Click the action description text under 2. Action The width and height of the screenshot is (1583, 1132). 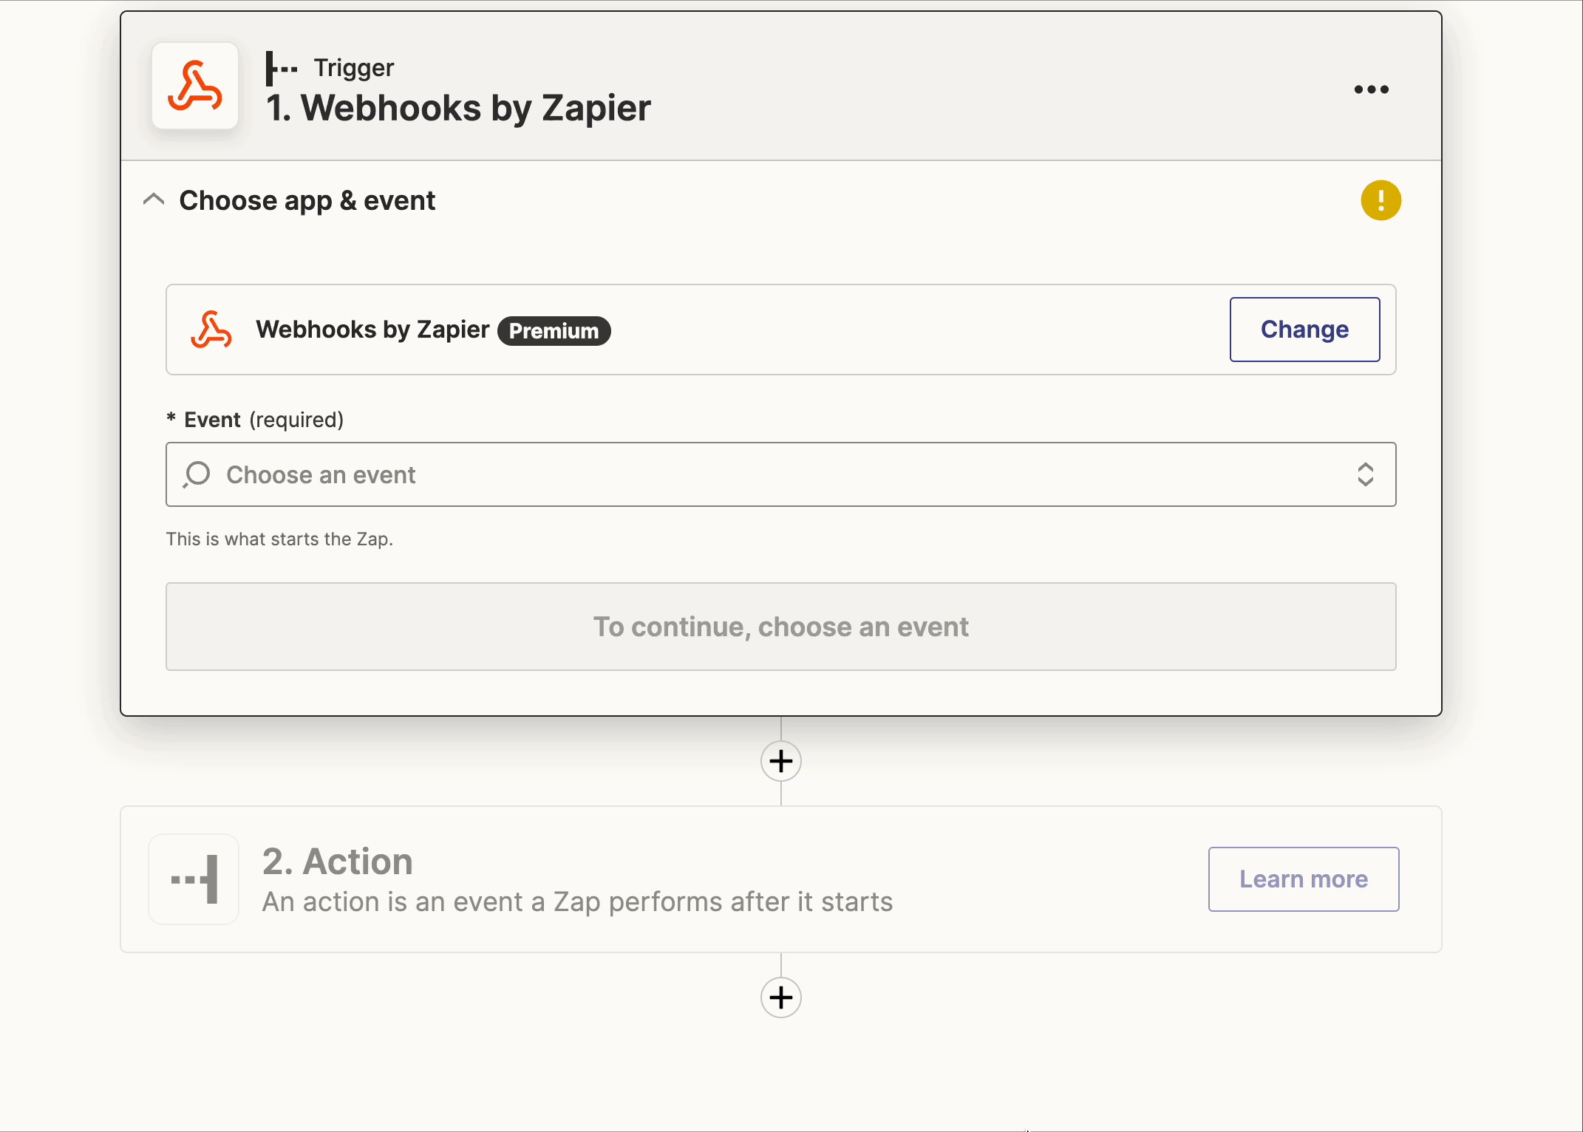point(577,902)
